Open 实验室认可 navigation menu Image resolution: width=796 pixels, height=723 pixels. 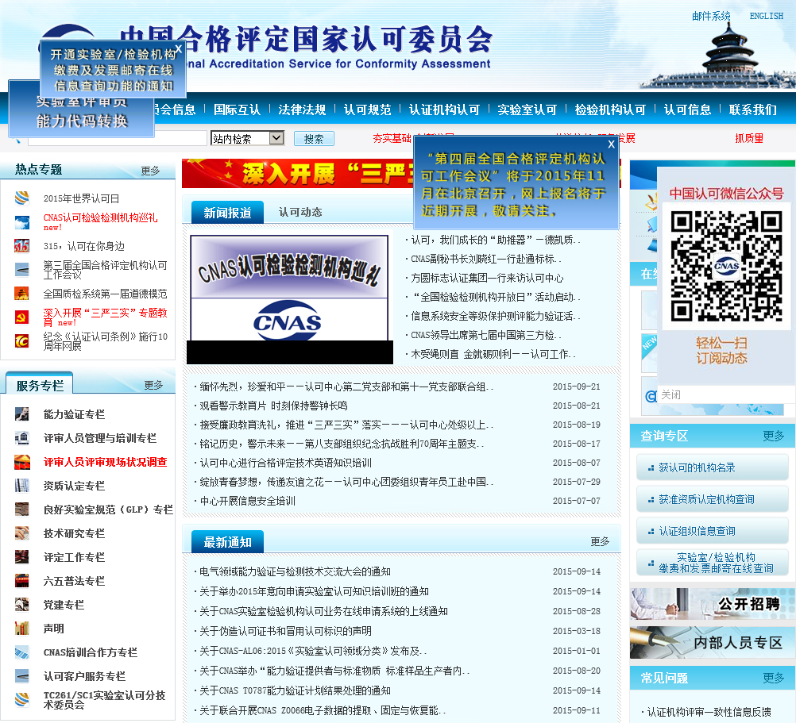click(x=527, y=110)
